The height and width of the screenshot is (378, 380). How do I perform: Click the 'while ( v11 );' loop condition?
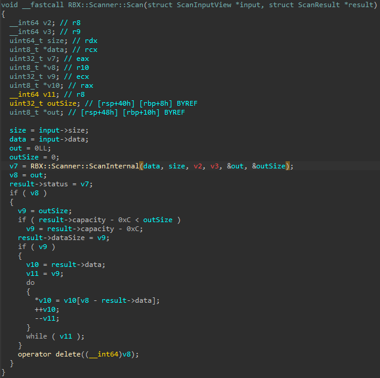[55, 336]
